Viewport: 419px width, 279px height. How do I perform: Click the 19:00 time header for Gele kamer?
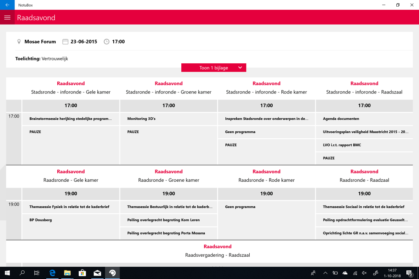[x=71, y=194]
